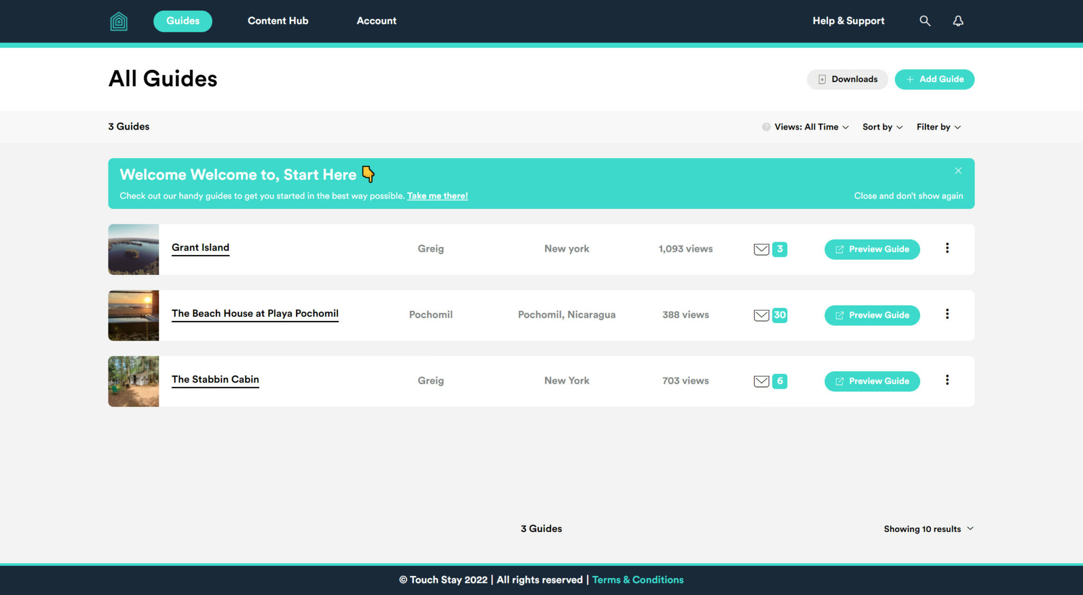Image resolution: width=1083 pixels, height=595 pixels.
Task: Expand Showing 10 results selector
Action: click(x=928, y=529)
